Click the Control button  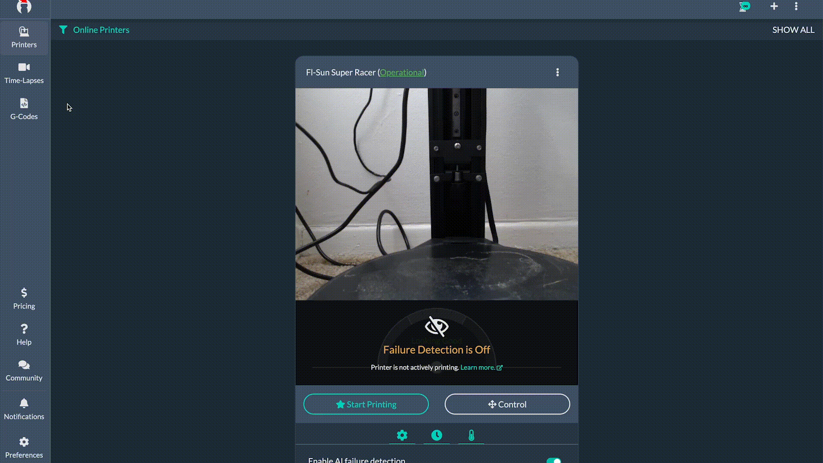[508, 404]
